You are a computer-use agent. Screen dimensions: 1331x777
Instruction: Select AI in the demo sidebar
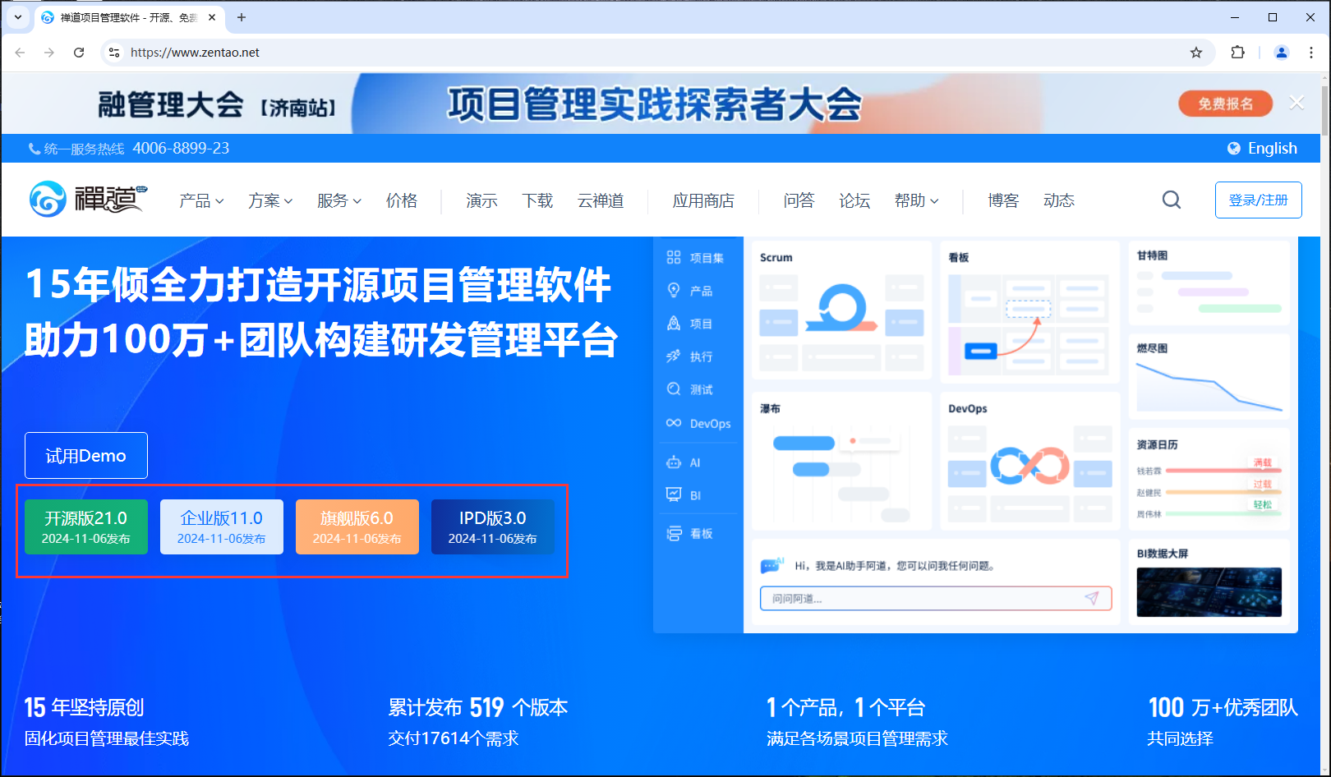point(684,462)
